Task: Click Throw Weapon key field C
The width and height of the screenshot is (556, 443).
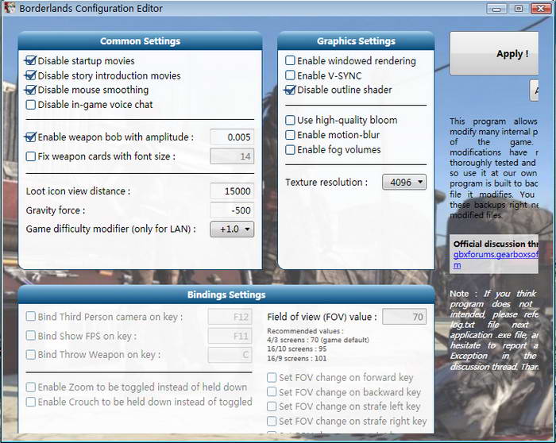Action: click(230, 355)
